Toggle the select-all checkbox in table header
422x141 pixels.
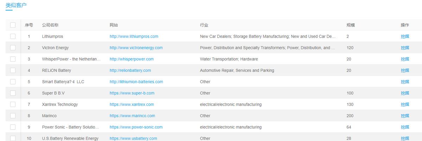13,25
